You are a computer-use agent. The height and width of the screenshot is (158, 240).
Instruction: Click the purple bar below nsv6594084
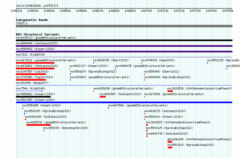pyautogui.click(x=124, y=46)
